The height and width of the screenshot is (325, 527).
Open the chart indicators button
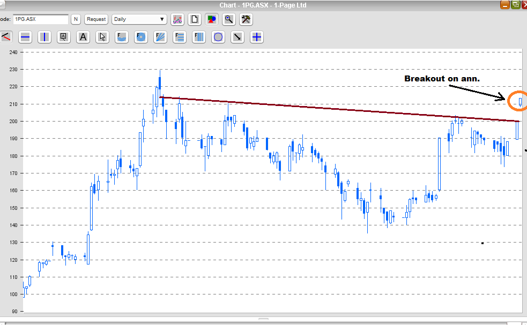(x=177, y=19)
